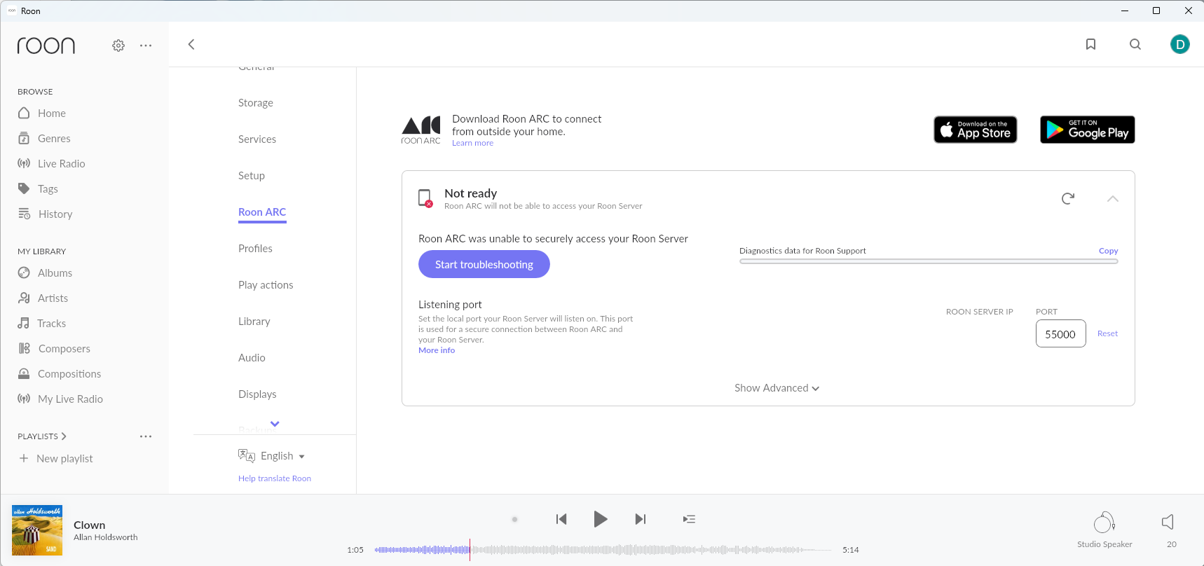Go back using the left arrow

(191, 44)
